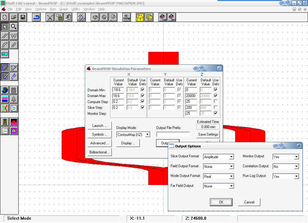
Task: Click the stacked yellow graph windows icon
Action: (x=149, y=17)
